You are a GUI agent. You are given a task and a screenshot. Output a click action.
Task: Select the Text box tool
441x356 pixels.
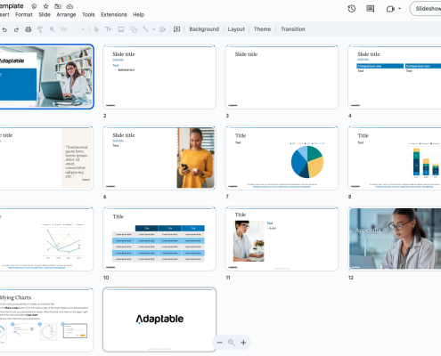click(x=108, y=29)
